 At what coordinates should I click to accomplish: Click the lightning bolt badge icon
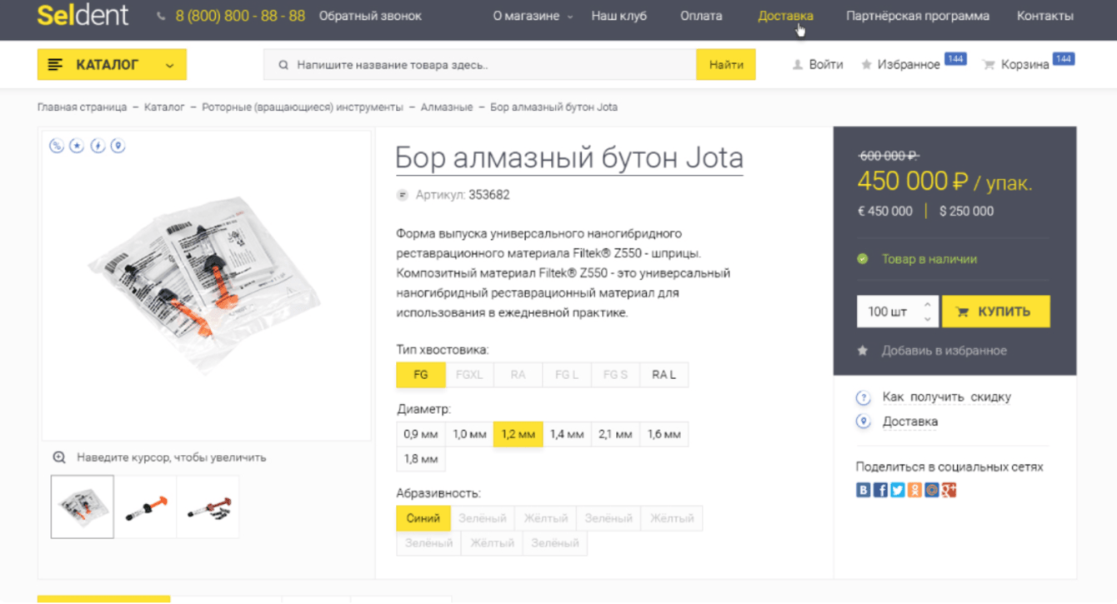point(98,146)
